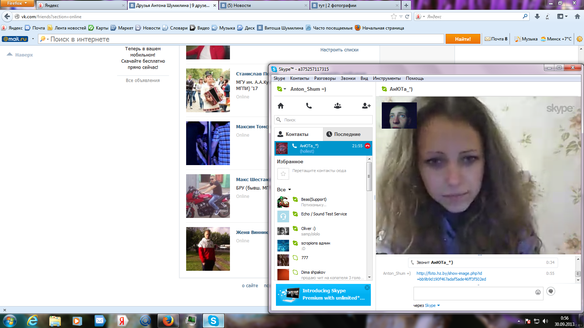Click the Skype chat message input box

[x=478, y=293]
